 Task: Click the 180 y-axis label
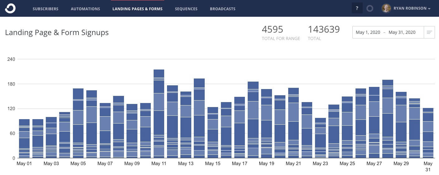pos(12,84)
